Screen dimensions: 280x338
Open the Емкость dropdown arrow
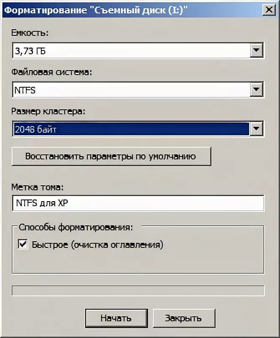256,51
